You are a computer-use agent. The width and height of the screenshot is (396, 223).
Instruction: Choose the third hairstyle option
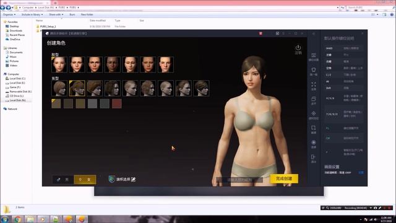[95, 88]
